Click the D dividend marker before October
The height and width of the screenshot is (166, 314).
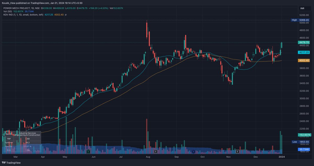pyautogui.click(x=193, y=151)
